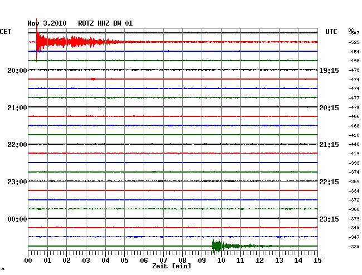Screen dimensions: 362x275
Task: Click the "03" minute axis label
Action: (x=86, y=261)
